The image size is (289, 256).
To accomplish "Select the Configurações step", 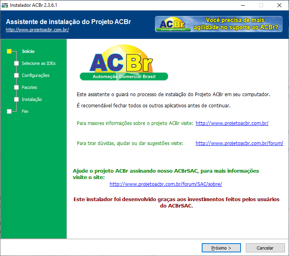I will coord(36,75).
